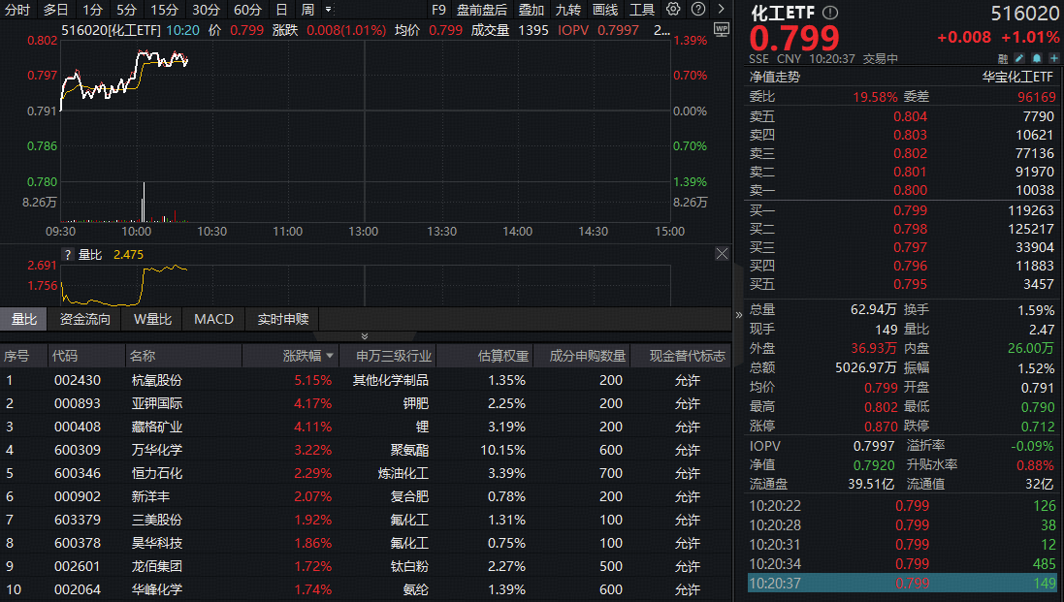Click the bell alert icon
This screenshot has width=1064, height=602.
[1036, 58]
